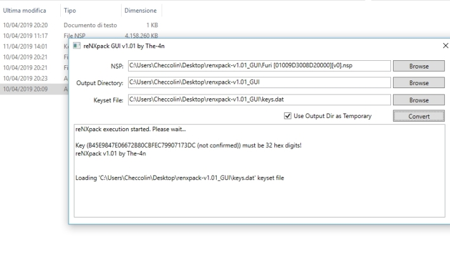This screenshot has width=450, height=253.
Task: Browse for the NSP file
Action: [x=419, y=66]
